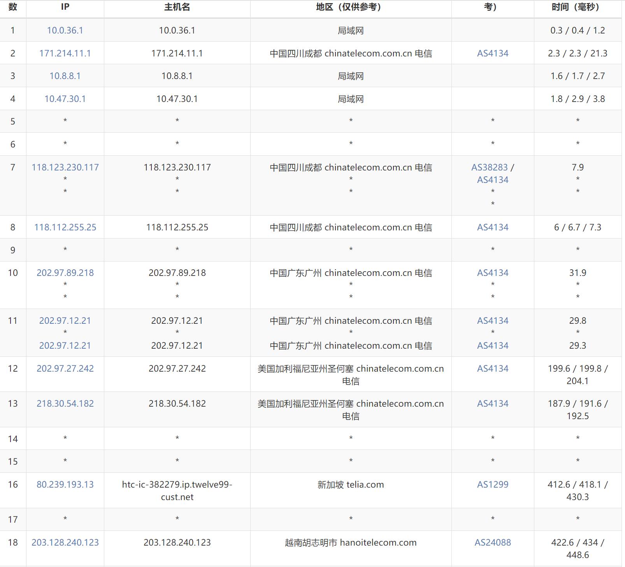
Task: Select time value 6 / 6.7 / 7.3
Action: (x=578, y=227)
